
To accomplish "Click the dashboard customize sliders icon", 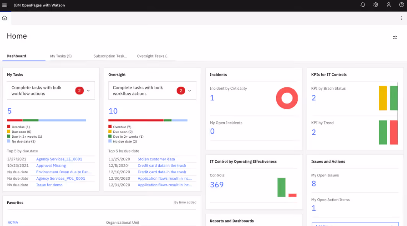I will 395,37.
